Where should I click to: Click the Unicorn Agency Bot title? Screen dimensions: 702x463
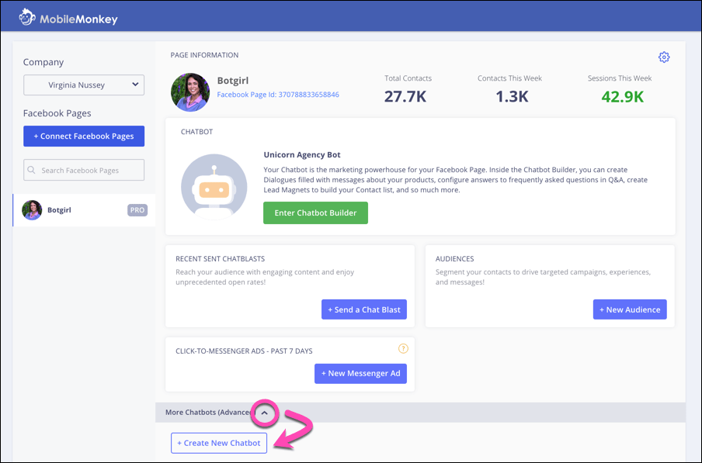(x=302, y=154)
